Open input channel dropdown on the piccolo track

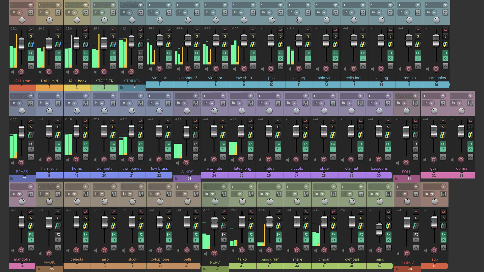297,96
